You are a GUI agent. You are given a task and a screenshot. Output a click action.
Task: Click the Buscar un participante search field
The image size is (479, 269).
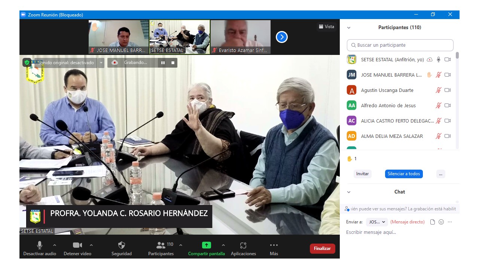point(400,45)
